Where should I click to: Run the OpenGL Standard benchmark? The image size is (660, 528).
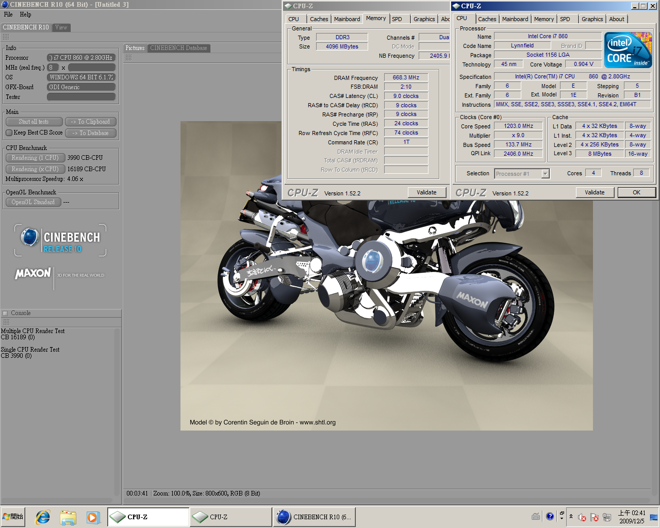click(33, 202)
